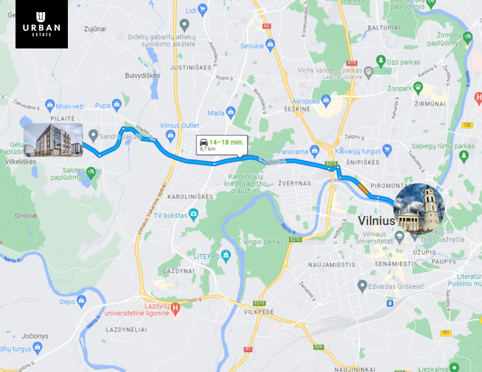
Task: Click the Zoopark paw icon
Action: tap(418, 88)
